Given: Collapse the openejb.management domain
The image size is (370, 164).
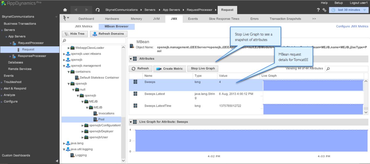Looking at the screenshot, I should (x=64, y=66).
